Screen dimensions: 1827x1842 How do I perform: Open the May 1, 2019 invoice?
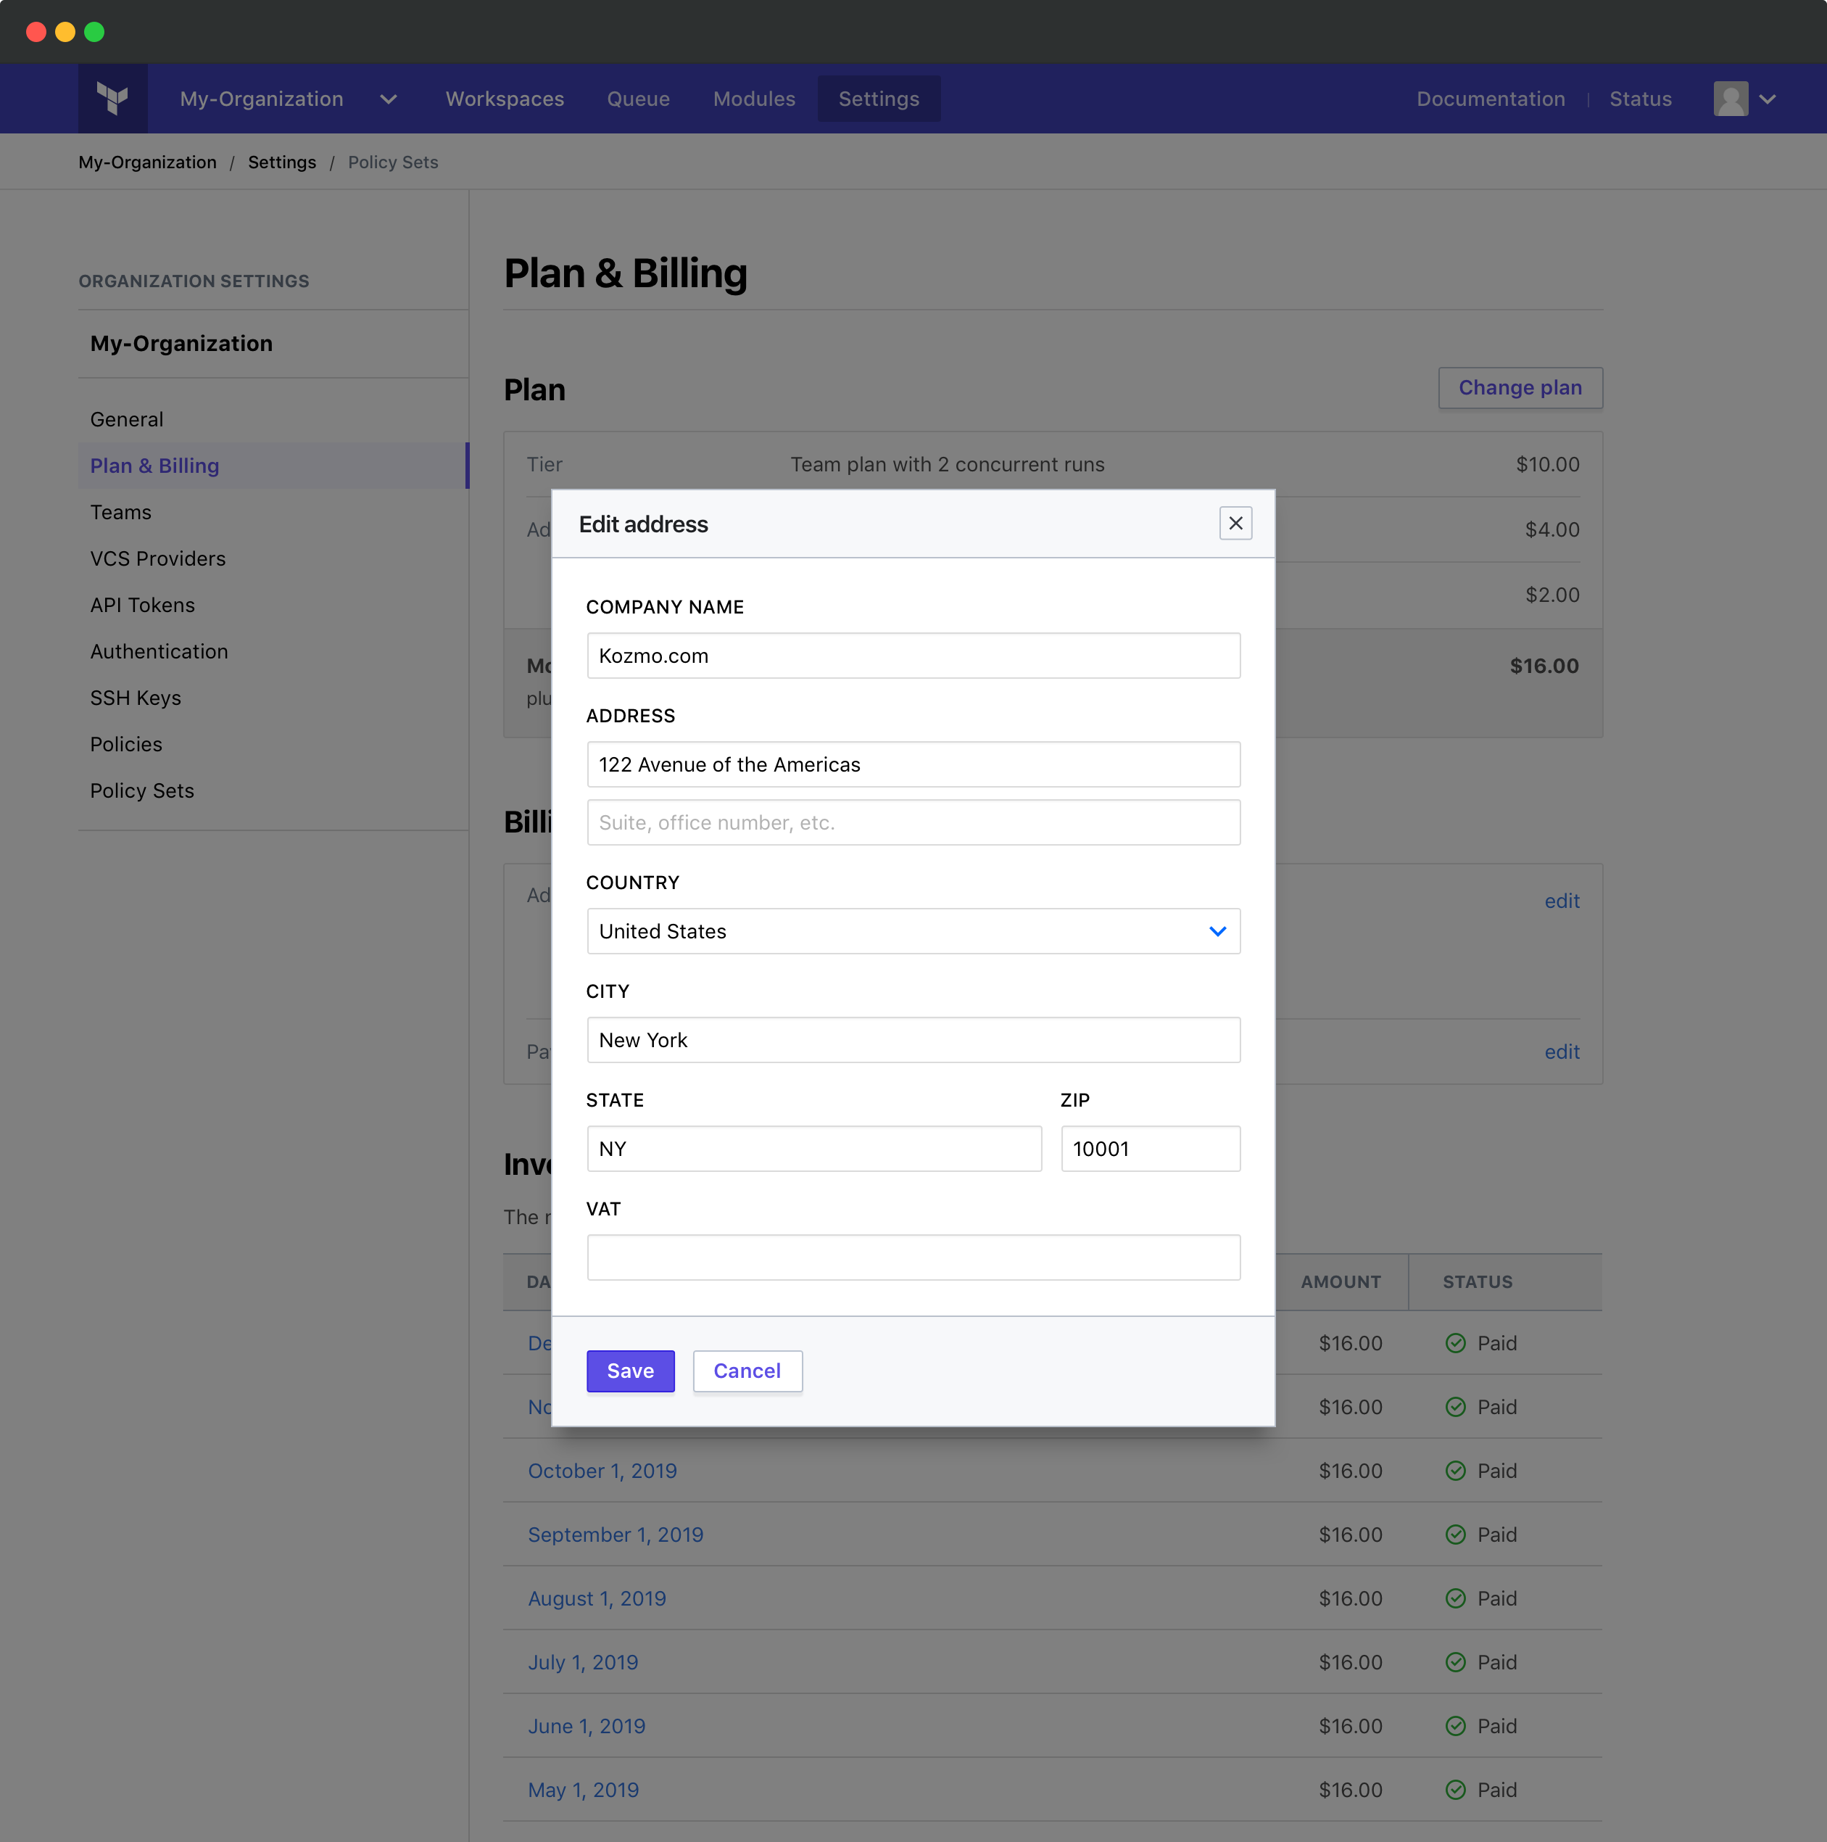pos(584,1791)
